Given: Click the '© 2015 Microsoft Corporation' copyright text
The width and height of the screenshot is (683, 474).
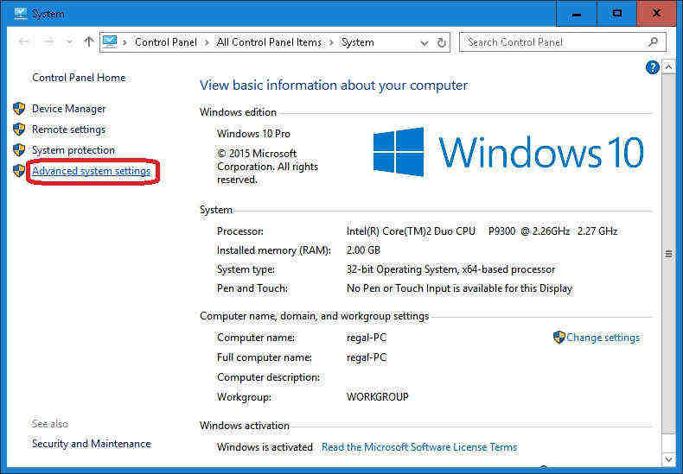Looking at the screenshot, I should coord(267,166).
